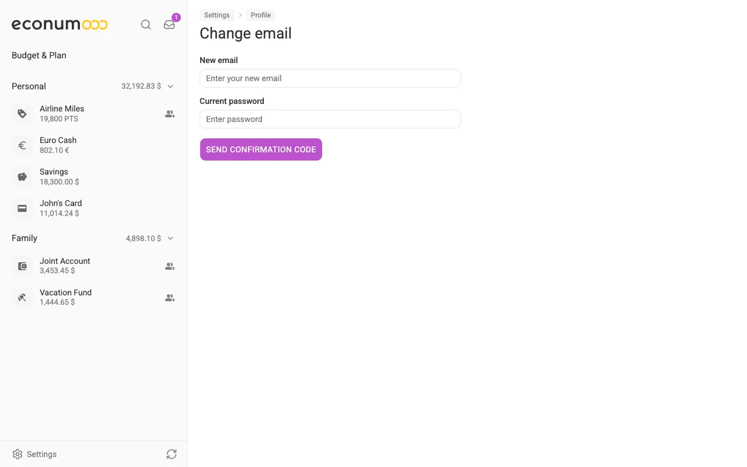Open the inbox notifications icon
747x467 pixels.
[169, 25]
